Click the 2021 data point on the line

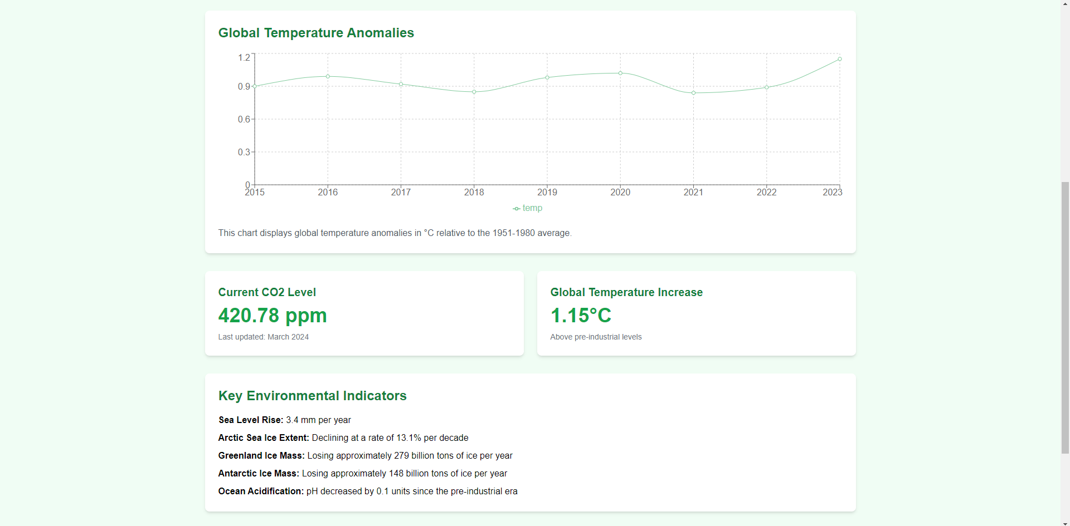click(693, 93)
